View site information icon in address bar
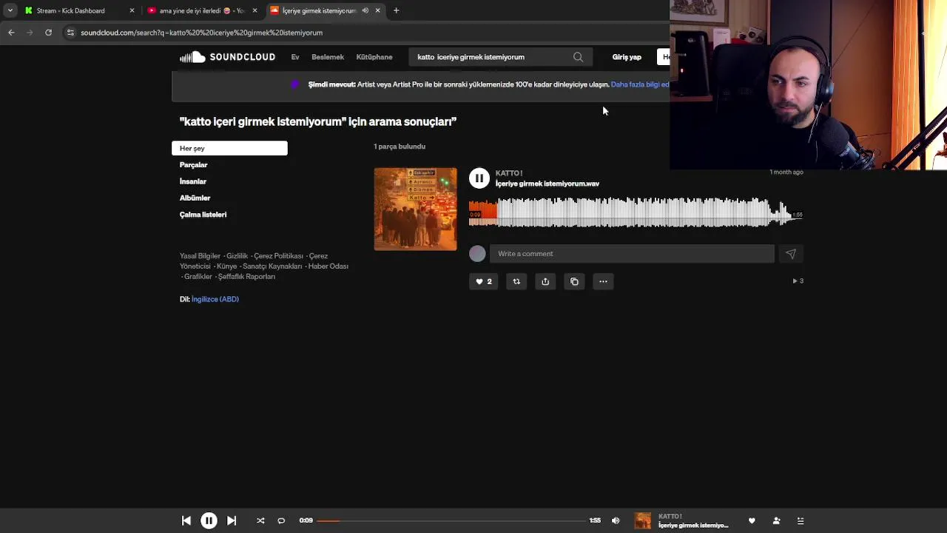The width and height of the screenshot is (947, 533). point(70,33)
